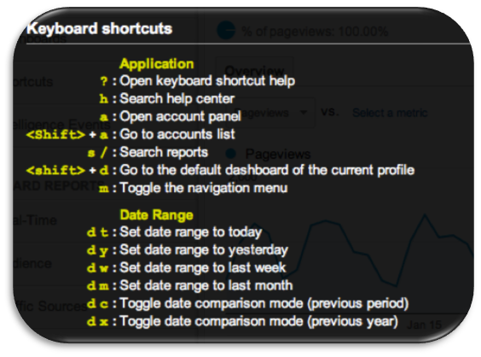Expand the Audience section in sidebar
Screen dimensions: 481x357
tap(32, 263)
